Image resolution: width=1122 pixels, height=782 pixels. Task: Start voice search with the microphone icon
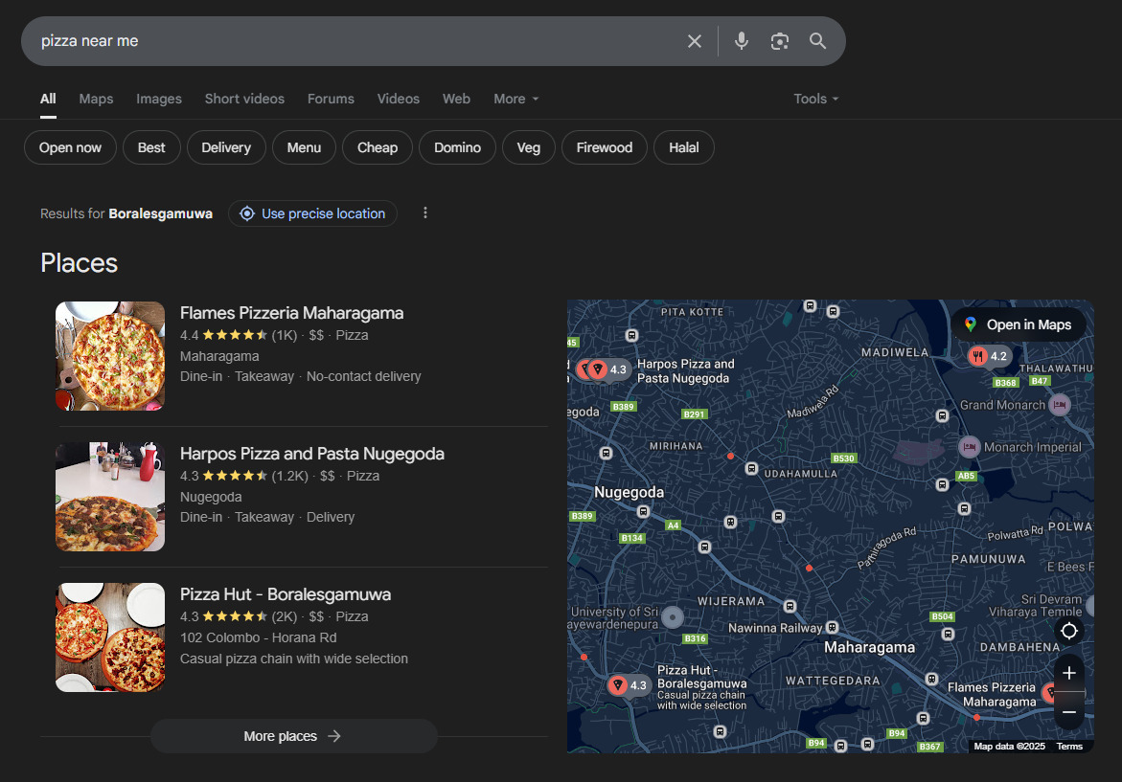(x=742, y=41)
